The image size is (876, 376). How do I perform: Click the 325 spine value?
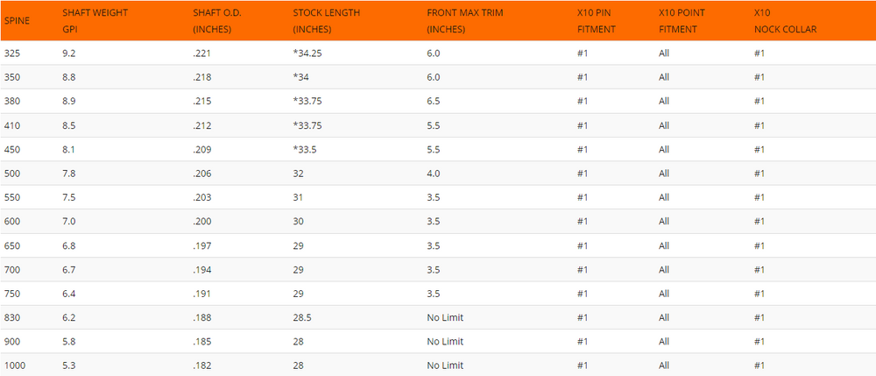12,53
